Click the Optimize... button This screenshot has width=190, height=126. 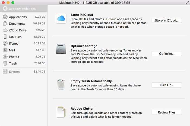(x=167, y=54)
